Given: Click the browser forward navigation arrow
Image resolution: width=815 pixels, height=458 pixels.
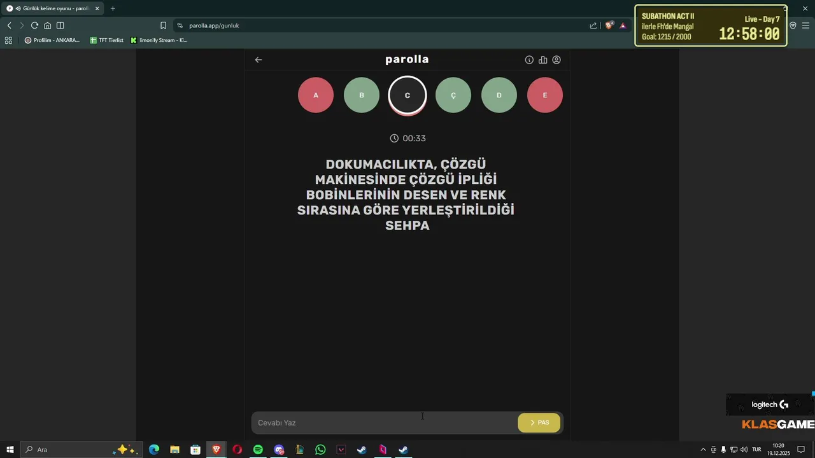Looking at the screenshot, I should [22, 25].
